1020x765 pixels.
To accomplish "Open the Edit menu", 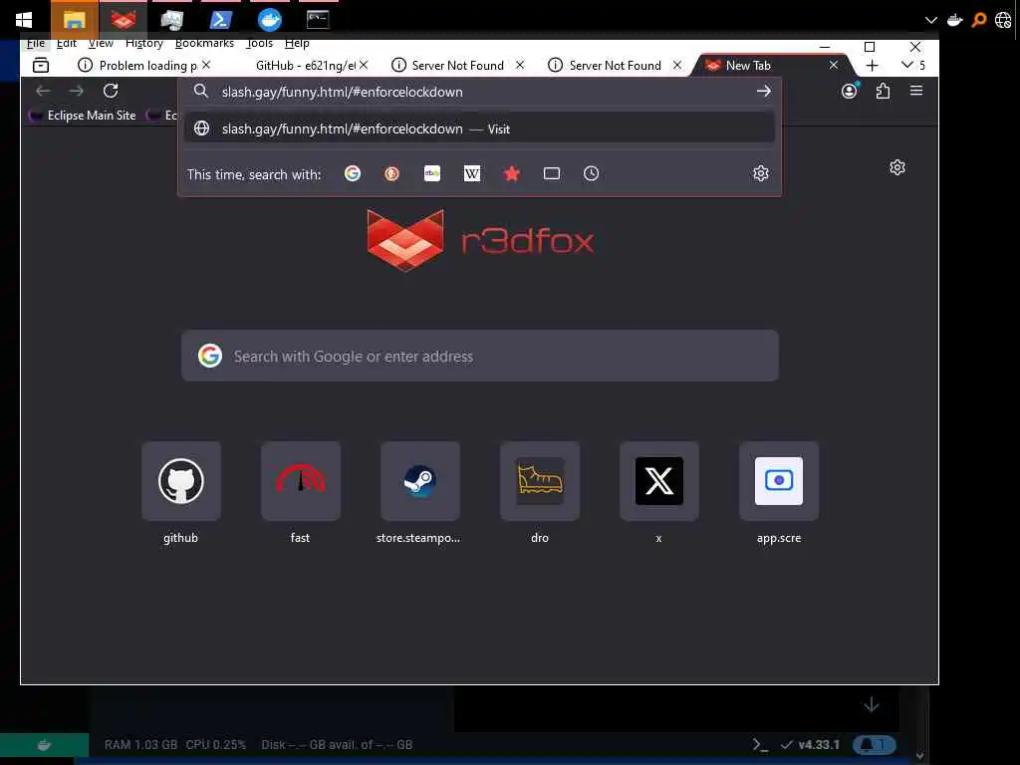I will point(67,43).
